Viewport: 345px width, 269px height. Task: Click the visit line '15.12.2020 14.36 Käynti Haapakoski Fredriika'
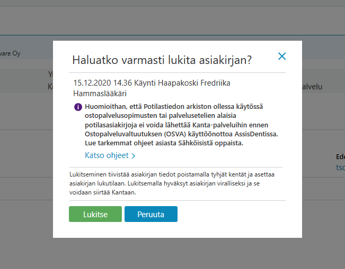point(152,83)
